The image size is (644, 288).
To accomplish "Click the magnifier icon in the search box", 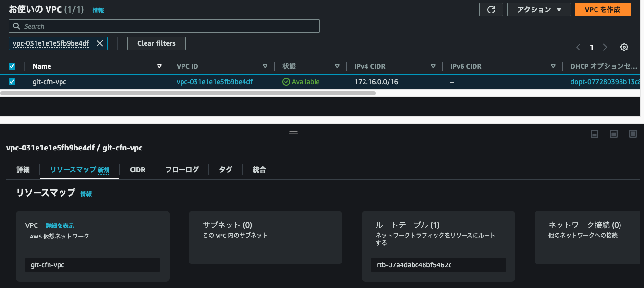I will (x=16, y=26).
